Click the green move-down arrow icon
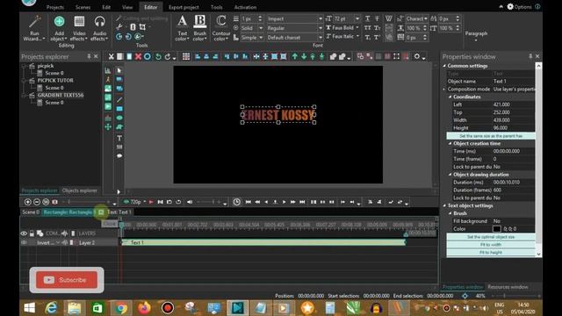Image resolution: width=562 pixels, height=316 pixels. (x=304, y=56)
